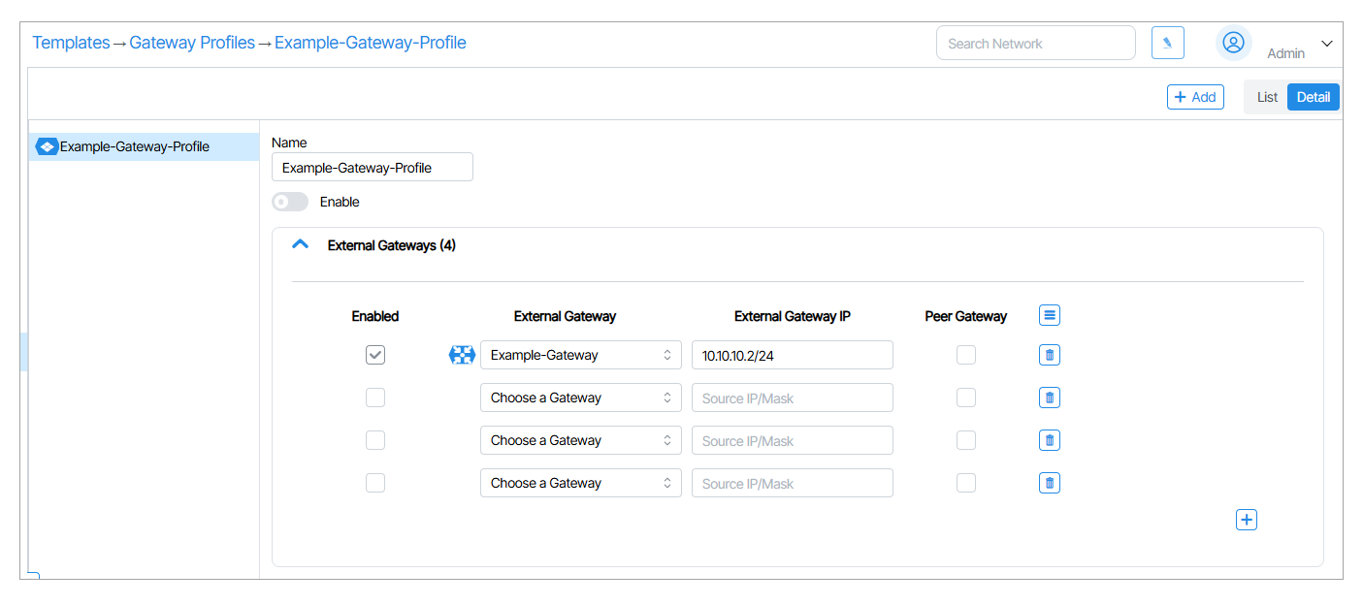This screenshot has width=1363, height=605.
Task: Open the Example-Gateway dropdown selector
Action: coord(580,355)
